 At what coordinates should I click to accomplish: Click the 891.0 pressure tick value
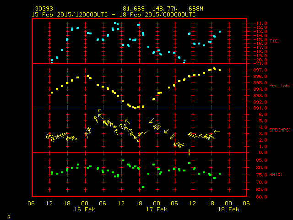(260, 108)
